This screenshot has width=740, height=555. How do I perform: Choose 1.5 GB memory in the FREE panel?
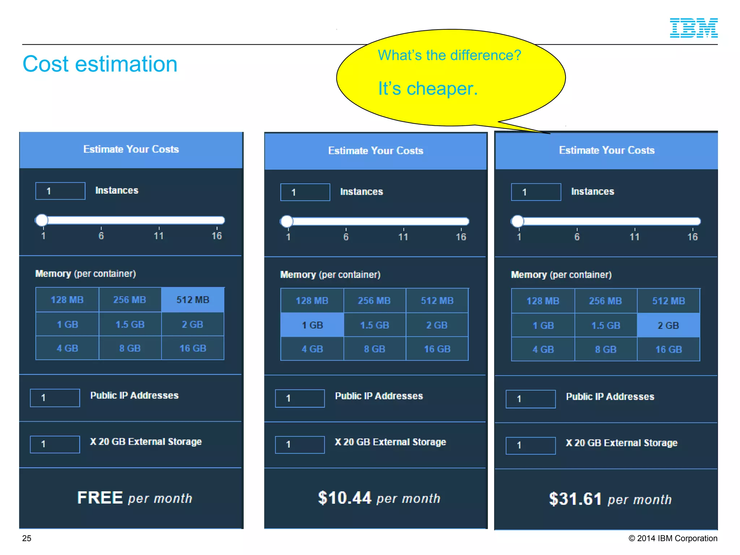click(130, 324)
